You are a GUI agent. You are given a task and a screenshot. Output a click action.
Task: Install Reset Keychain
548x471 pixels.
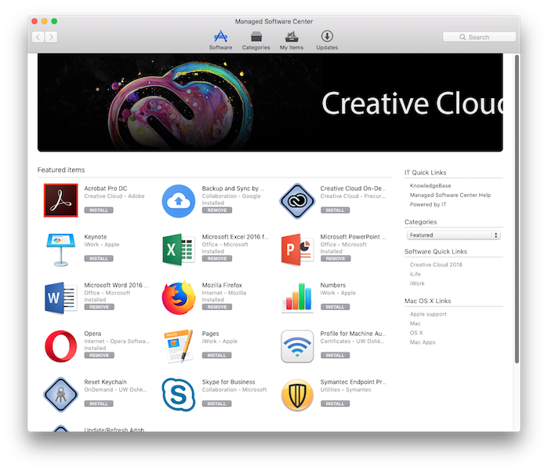[99, 403]
